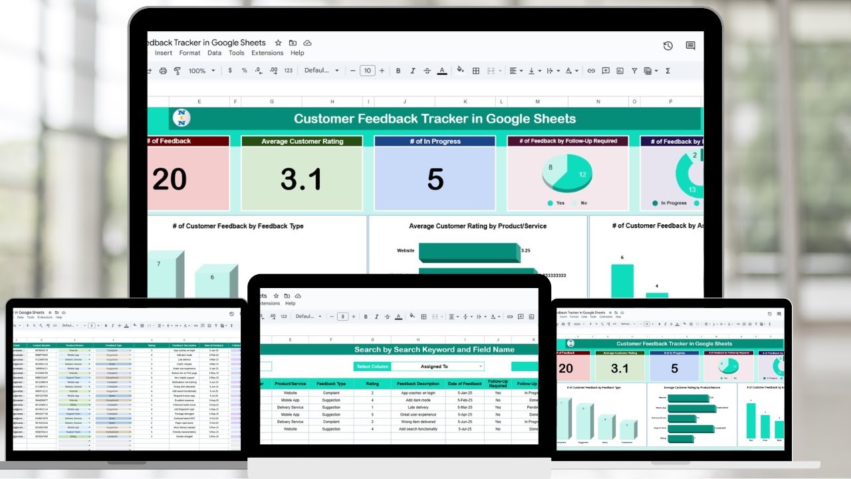Insert link via large dashboard window toolbar
Image resolution: width=851 pixels, height=479 pixels.
click(591, 71)
